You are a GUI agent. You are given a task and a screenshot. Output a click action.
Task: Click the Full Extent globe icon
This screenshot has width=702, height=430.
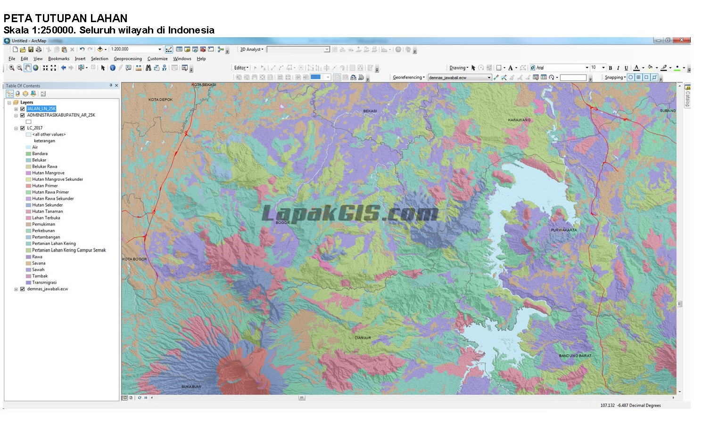(35, 67)
